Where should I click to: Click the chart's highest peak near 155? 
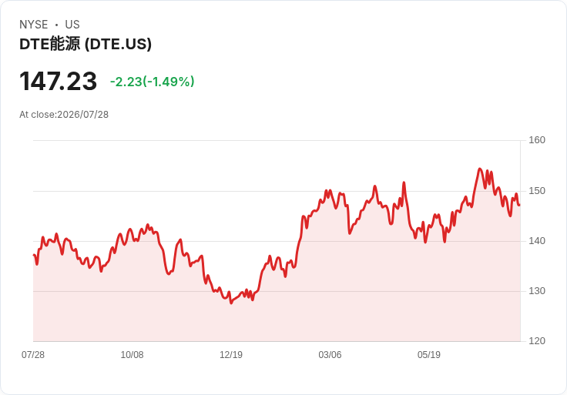pyautogui.click(x=480, y=169)
